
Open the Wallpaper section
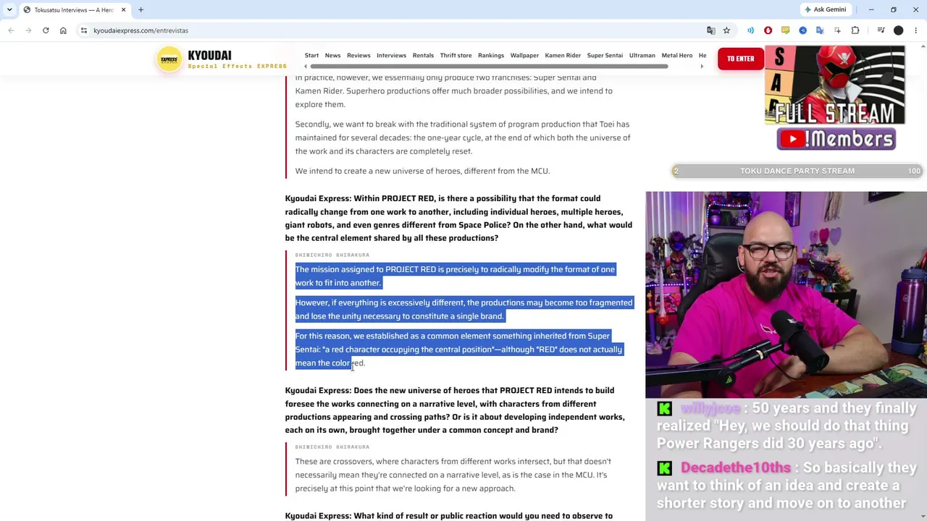524,55
